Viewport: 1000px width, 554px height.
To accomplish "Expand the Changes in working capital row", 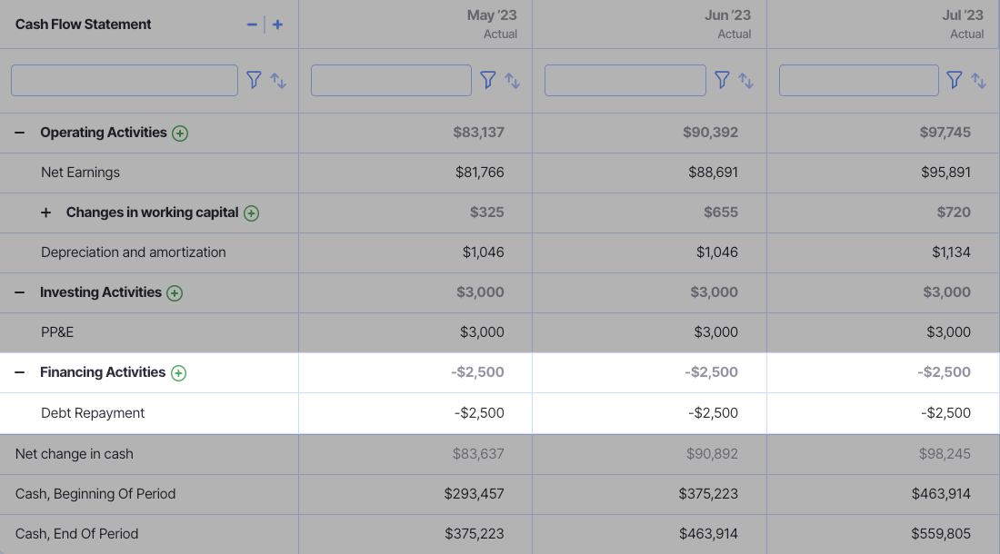I will point(45,212).
